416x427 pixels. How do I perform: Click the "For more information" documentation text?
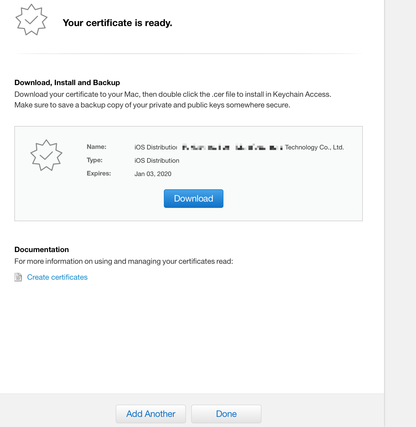pos(123,261)
